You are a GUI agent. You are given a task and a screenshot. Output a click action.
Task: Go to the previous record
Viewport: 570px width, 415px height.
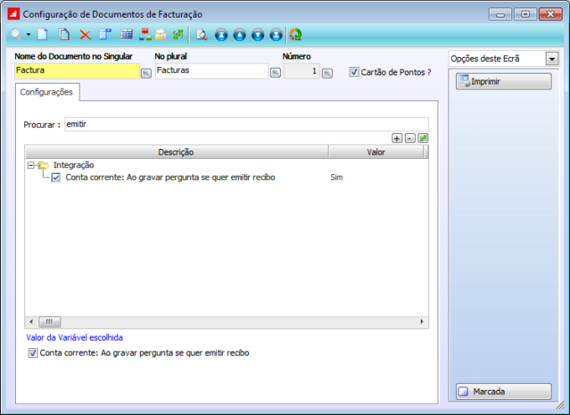tap(239, 35)
